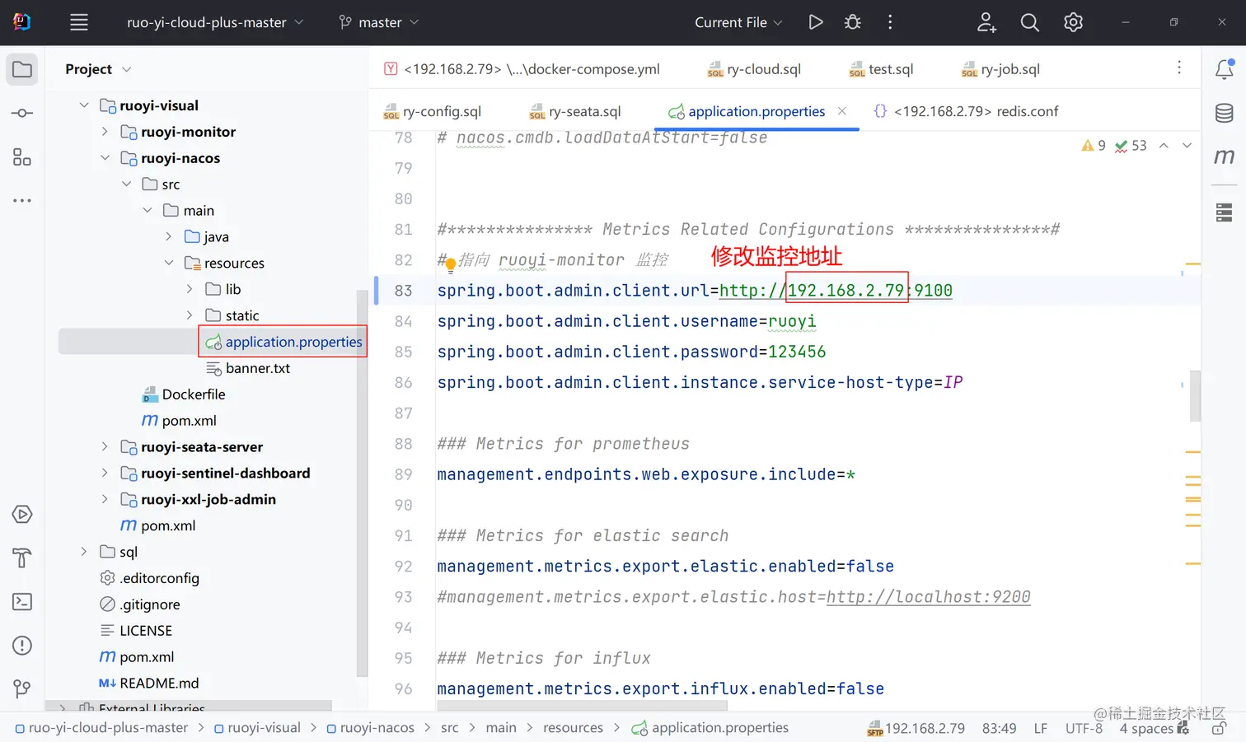
Task: Open Code With Me user icon
Action: 986,22
